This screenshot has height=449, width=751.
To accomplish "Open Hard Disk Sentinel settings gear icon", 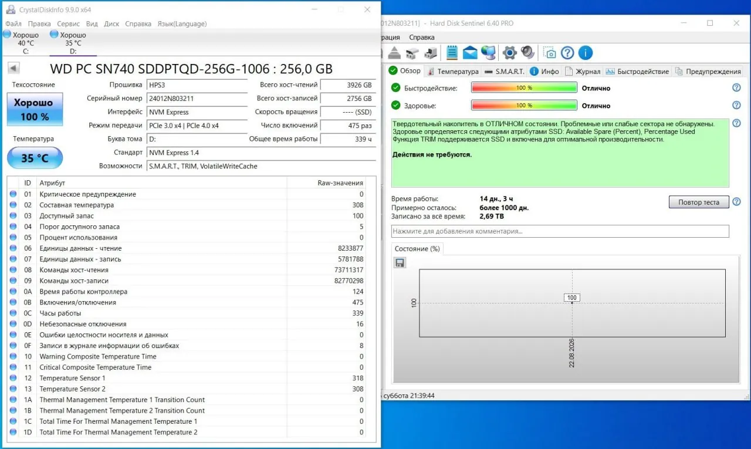I will (x=509, y=53).
